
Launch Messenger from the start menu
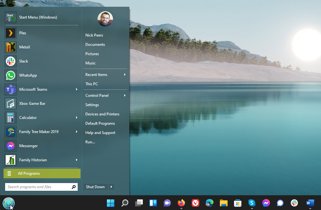coord(28,146)
